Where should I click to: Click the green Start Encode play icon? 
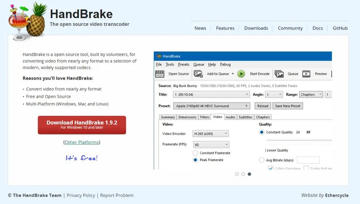(241, 74)
